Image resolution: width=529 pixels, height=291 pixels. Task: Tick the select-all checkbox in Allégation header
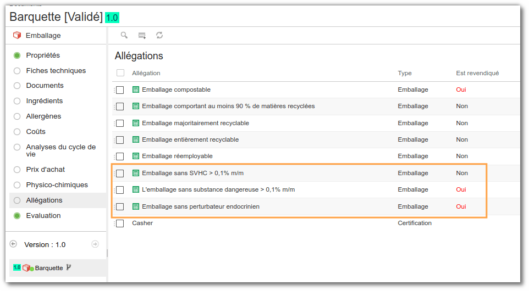point(120,72)
